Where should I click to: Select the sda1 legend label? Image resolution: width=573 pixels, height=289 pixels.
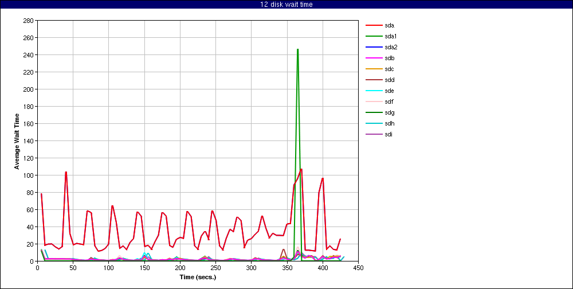click(x=391, y=37)
